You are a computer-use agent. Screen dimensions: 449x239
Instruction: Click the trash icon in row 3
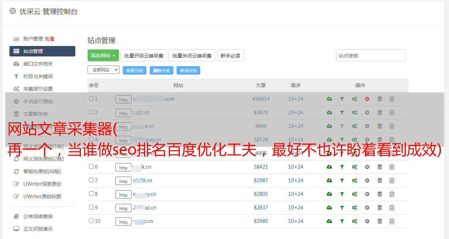coord(392,126)
